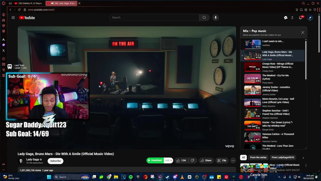Open Akon - Lonely video options menu
This screenshot has width=321, height=181.
306,165
